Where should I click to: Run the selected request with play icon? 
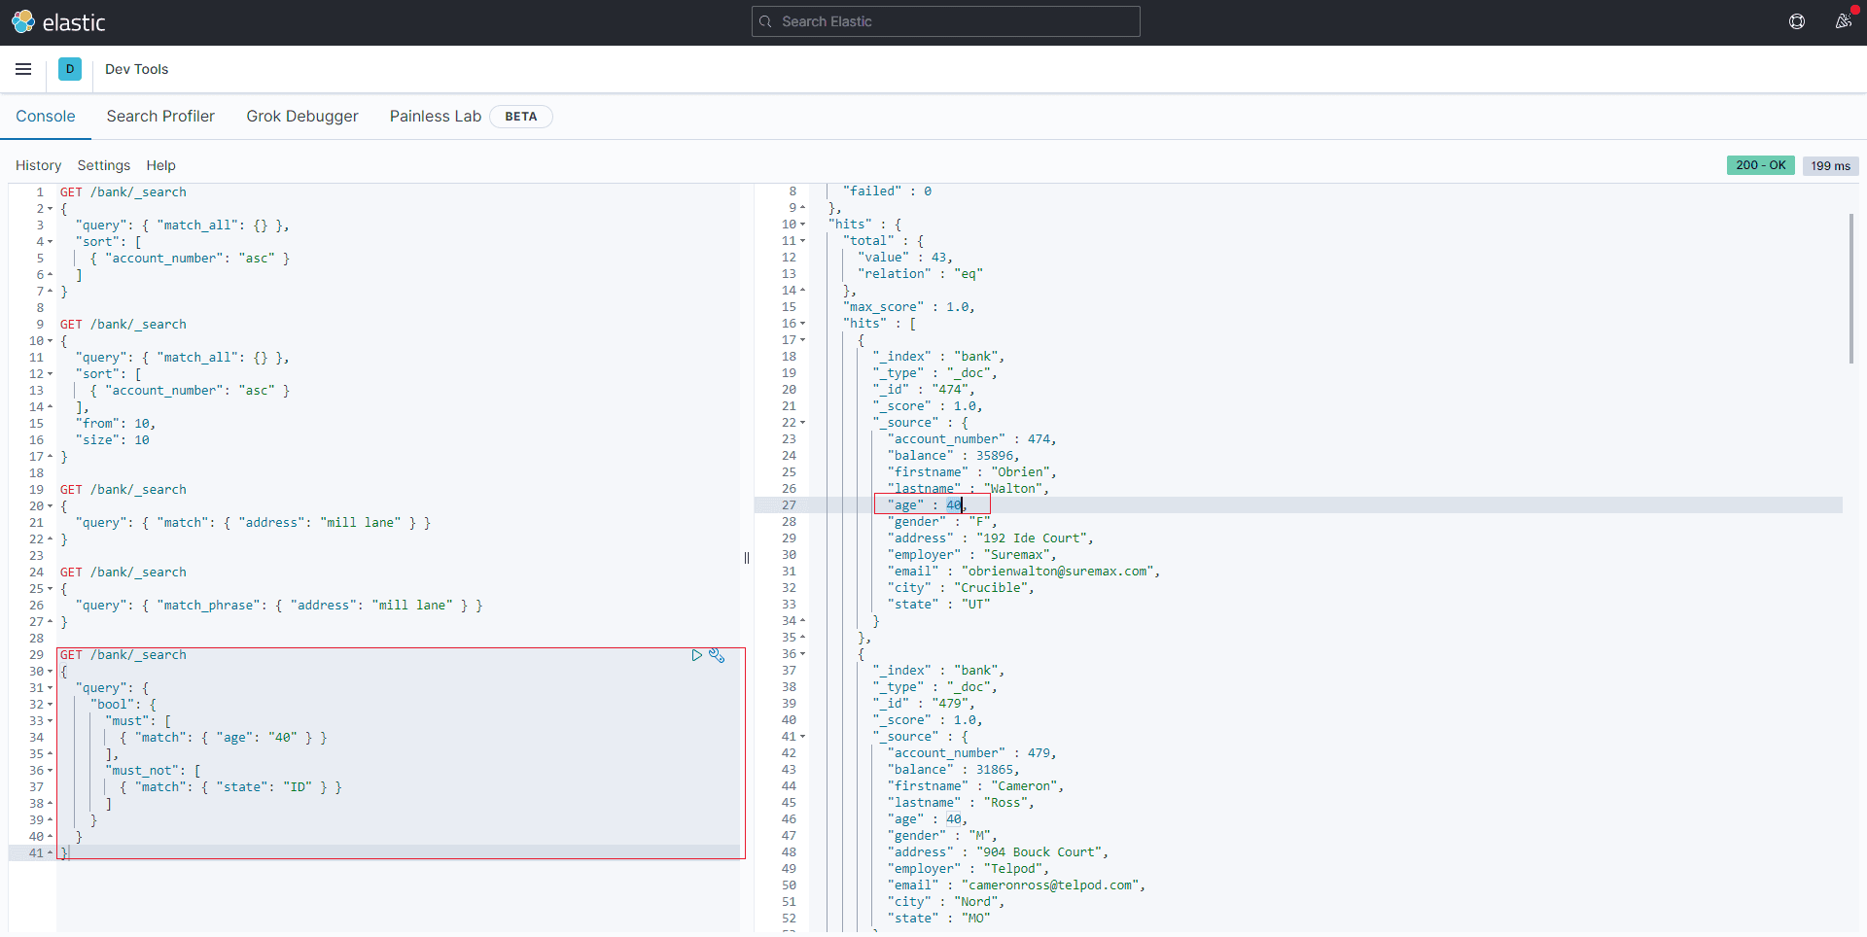[696, 655]
